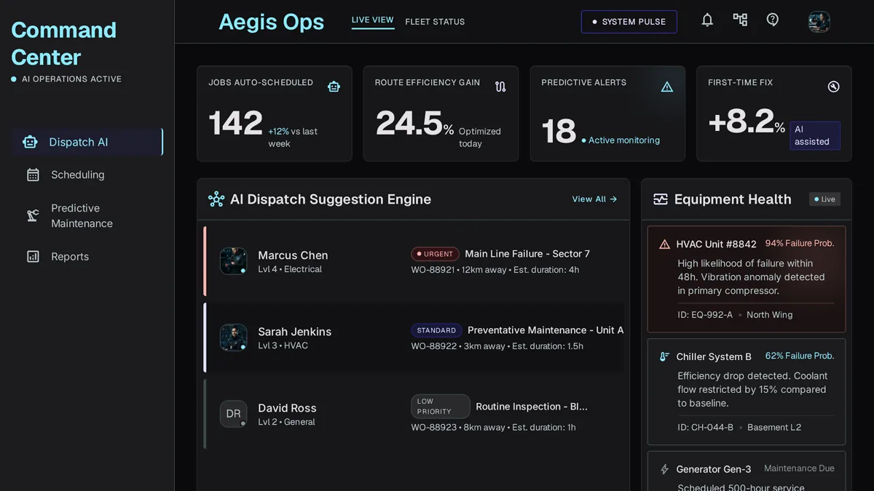Click the 62% Failure Prob. label
This screenshot has height=491, width=874.
800,356
